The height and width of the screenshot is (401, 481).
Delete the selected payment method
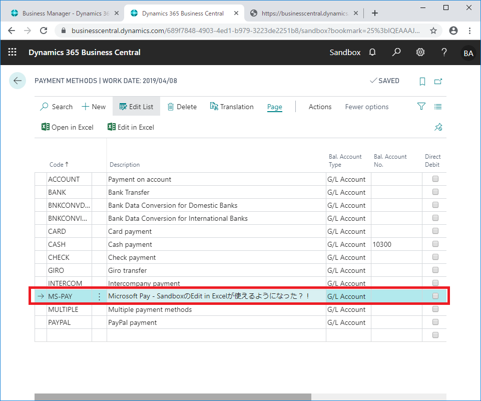(182, 107)
